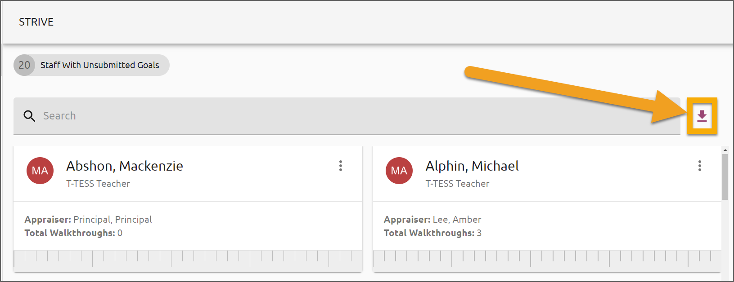
Task: Click the 20 count badge
Action: 24,65
